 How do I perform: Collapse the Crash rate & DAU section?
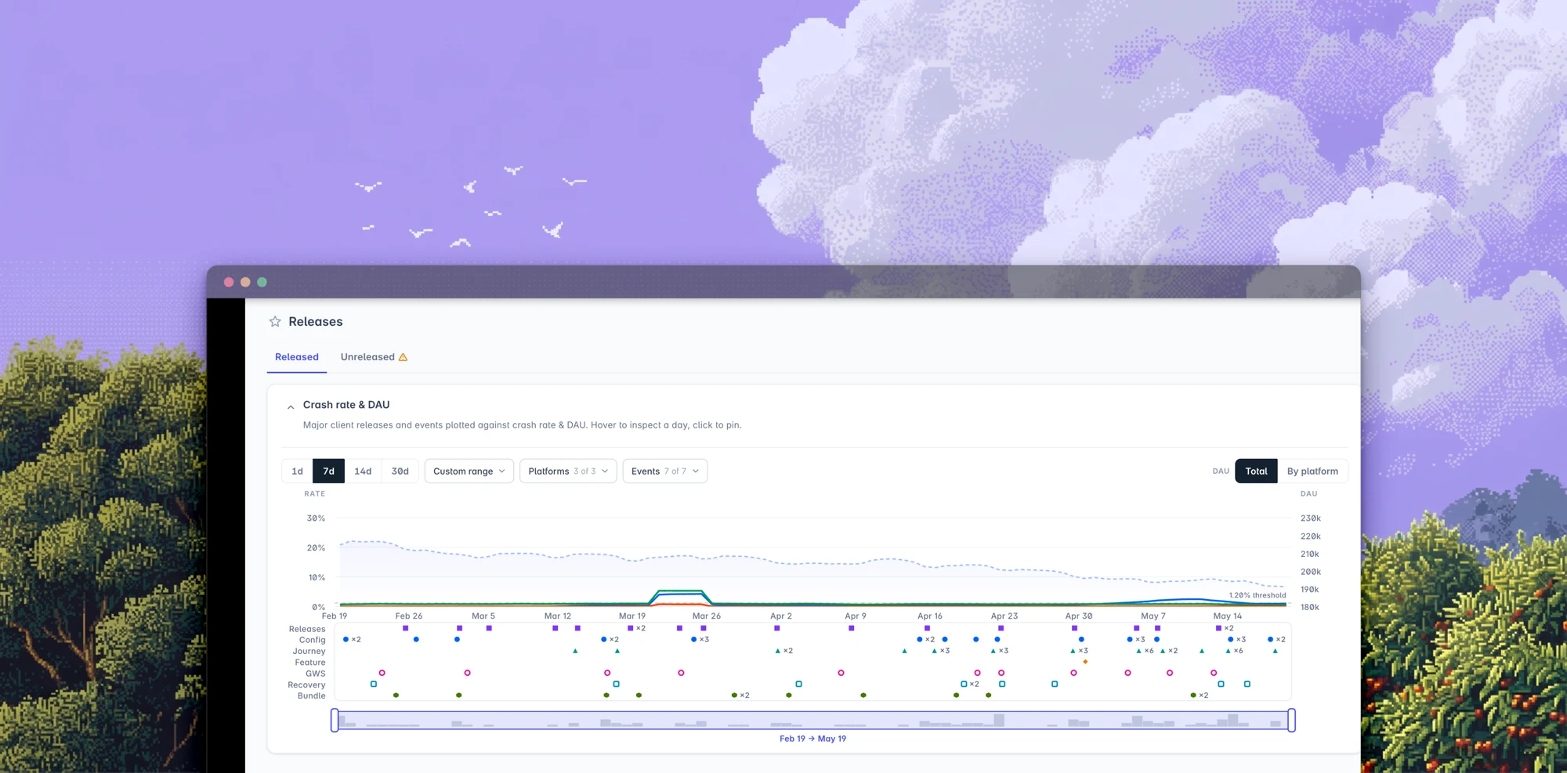(291, 406)
